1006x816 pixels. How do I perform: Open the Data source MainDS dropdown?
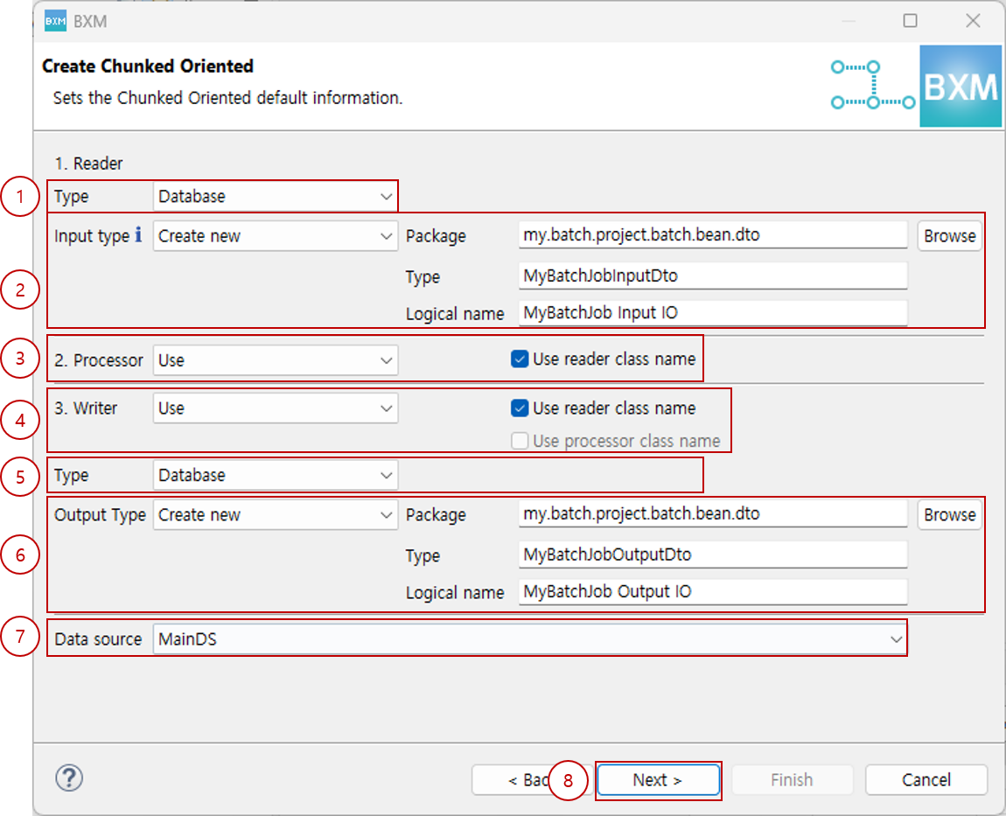(x=529, y=639)
